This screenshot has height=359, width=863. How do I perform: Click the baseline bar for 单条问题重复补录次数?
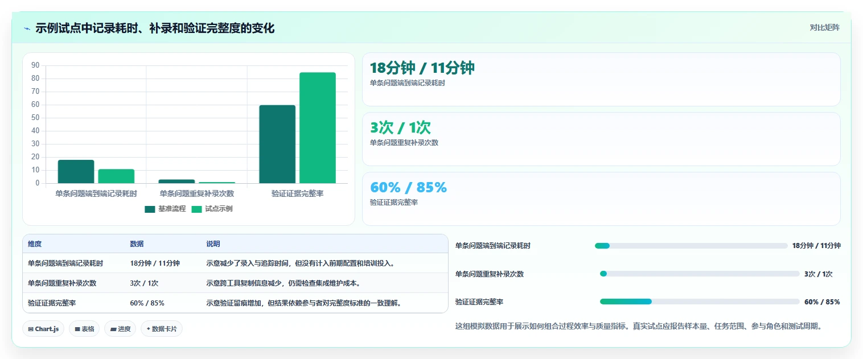[x=176, y=181]
